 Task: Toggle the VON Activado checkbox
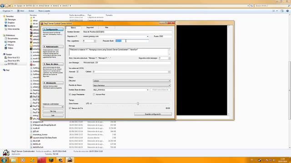[x=78, y=72]
